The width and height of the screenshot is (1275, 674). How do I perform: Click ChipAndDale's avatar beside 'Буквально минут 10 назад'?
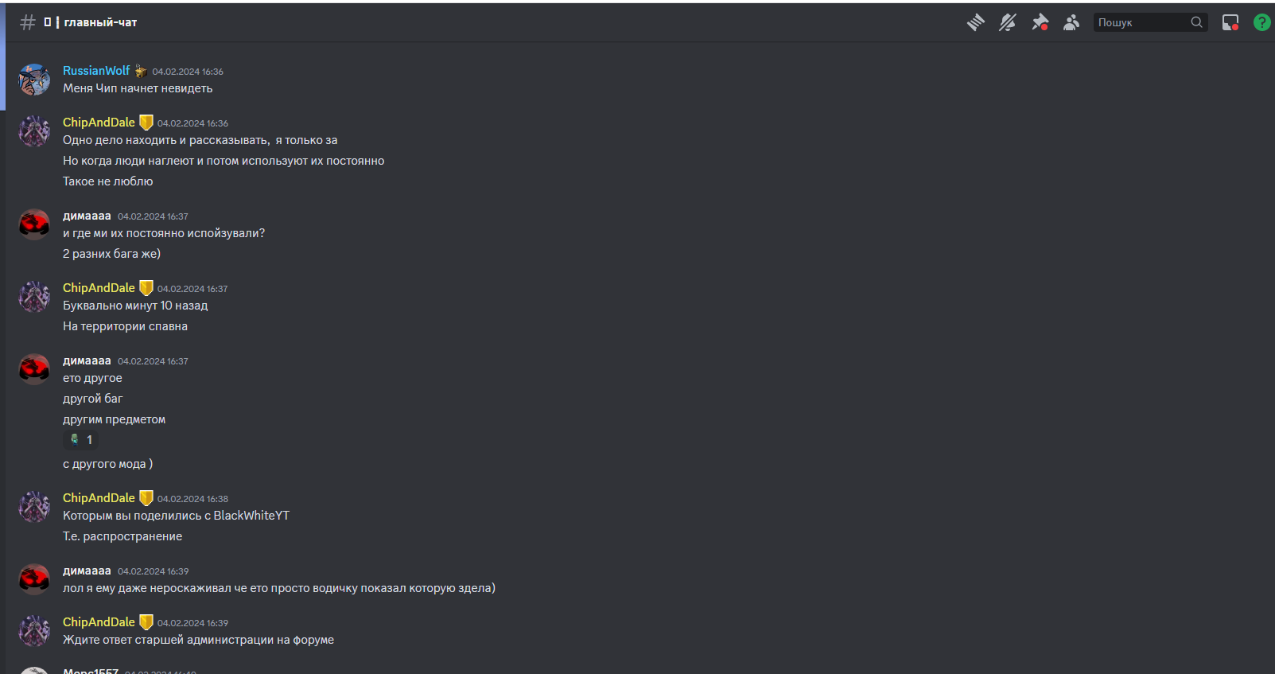34,297
